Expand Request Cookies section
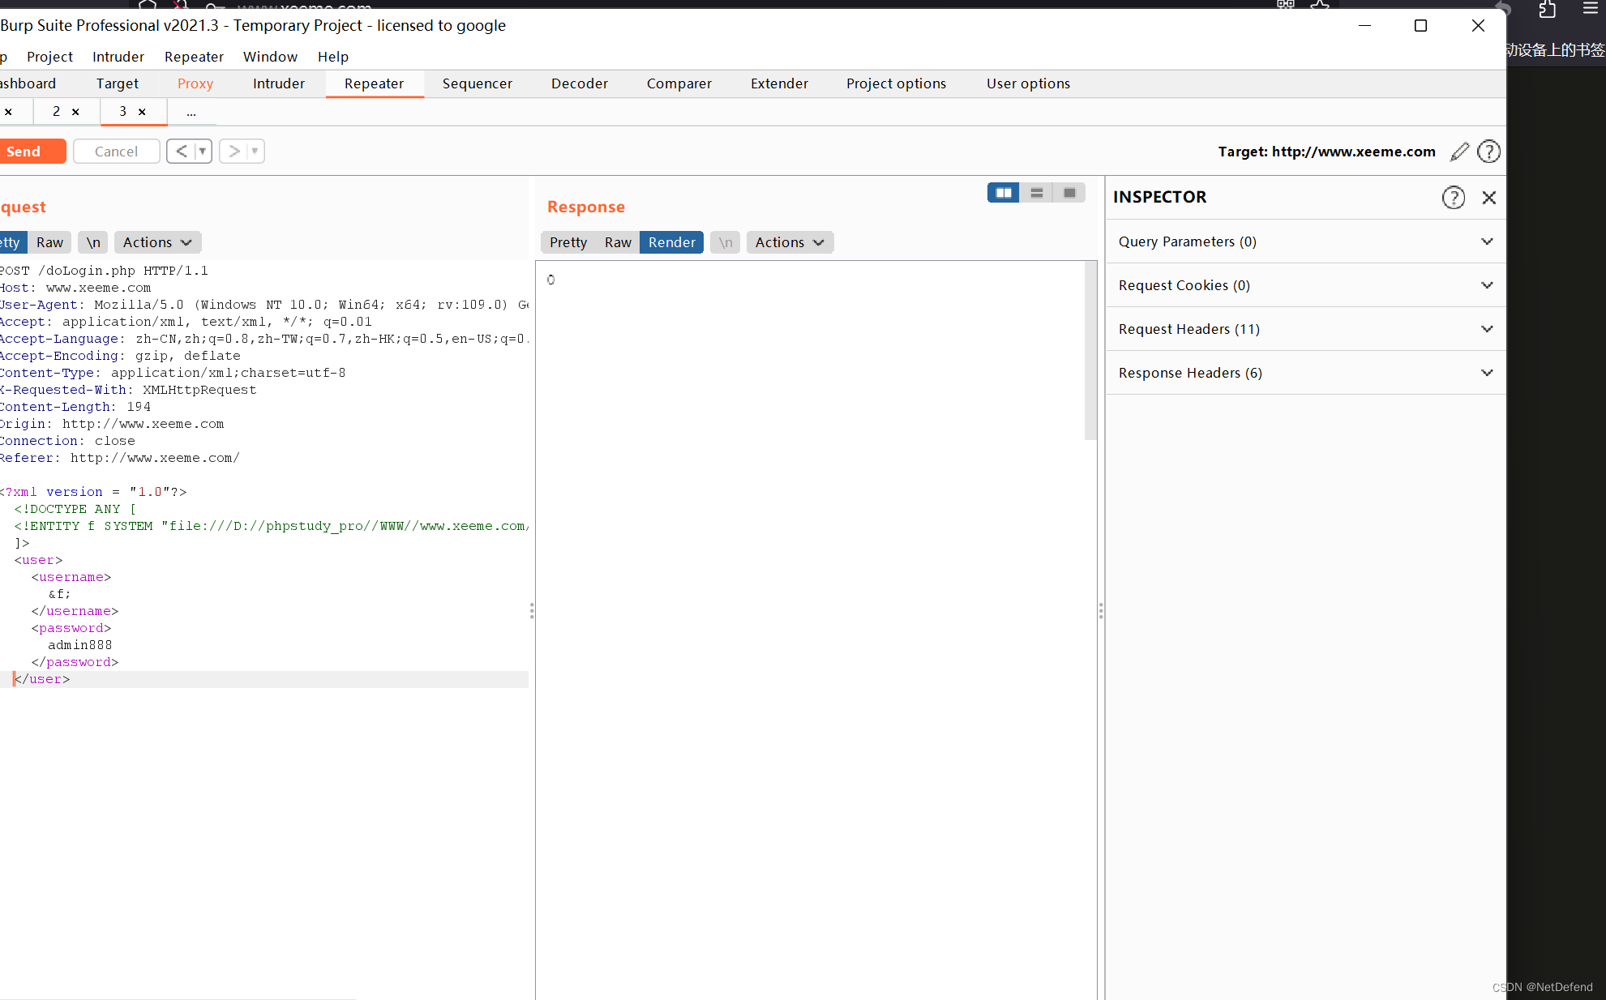The image size is (1606, 1000). click(x=1305, y=285)
